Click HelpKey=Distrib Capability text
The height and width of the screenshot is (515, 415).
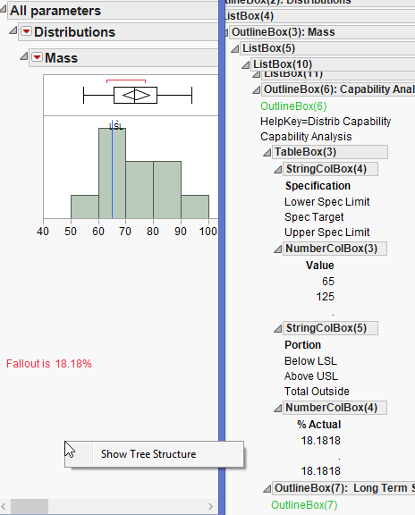pyautogui.click(x=326, y=122)
